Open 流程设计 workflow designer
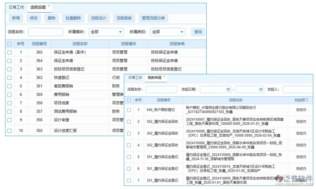This screenshot has width=316, height=189. (99, 18)
